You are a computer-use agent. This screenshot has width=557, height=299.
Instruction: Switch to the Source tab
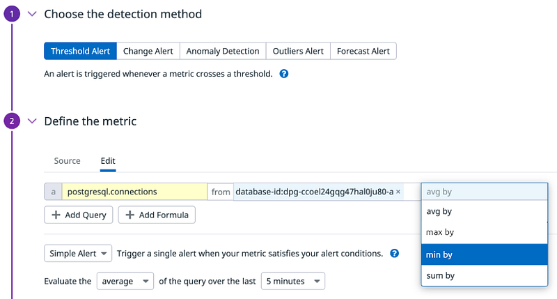tap(67, 161)
